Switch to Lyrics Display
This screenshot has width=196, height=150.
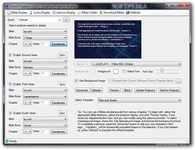[42, 12]
